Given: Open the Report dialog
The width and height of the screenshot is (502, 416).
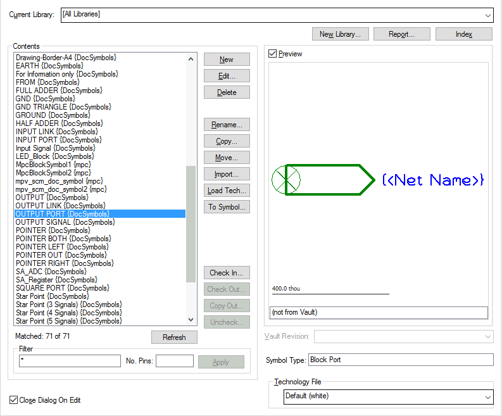Looking at the screenshot, I should pyautogui.click(x=401, y=34).
